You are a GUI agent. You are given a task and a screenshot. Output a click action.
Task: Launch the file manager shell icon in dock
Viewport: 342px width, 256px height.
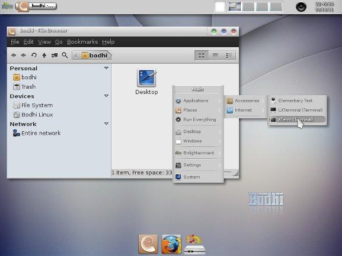point(148,244)
